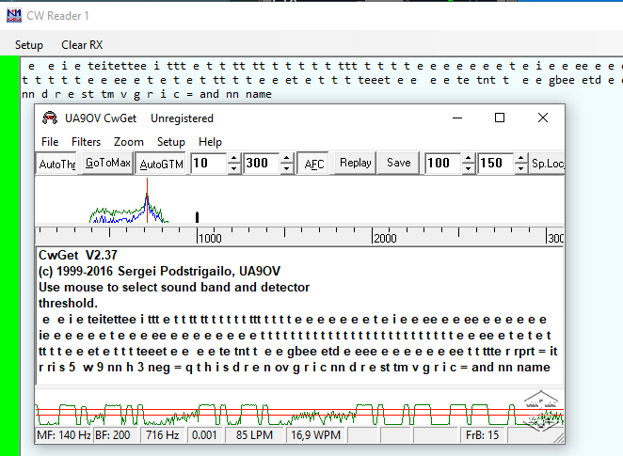Toggle the AFC button
The image size is (623, 456).
313,163
